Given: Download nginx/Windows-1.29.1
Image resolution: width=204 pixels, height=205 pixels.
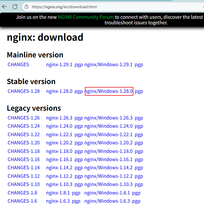Looking at the screenshot, I should point(108,65).
